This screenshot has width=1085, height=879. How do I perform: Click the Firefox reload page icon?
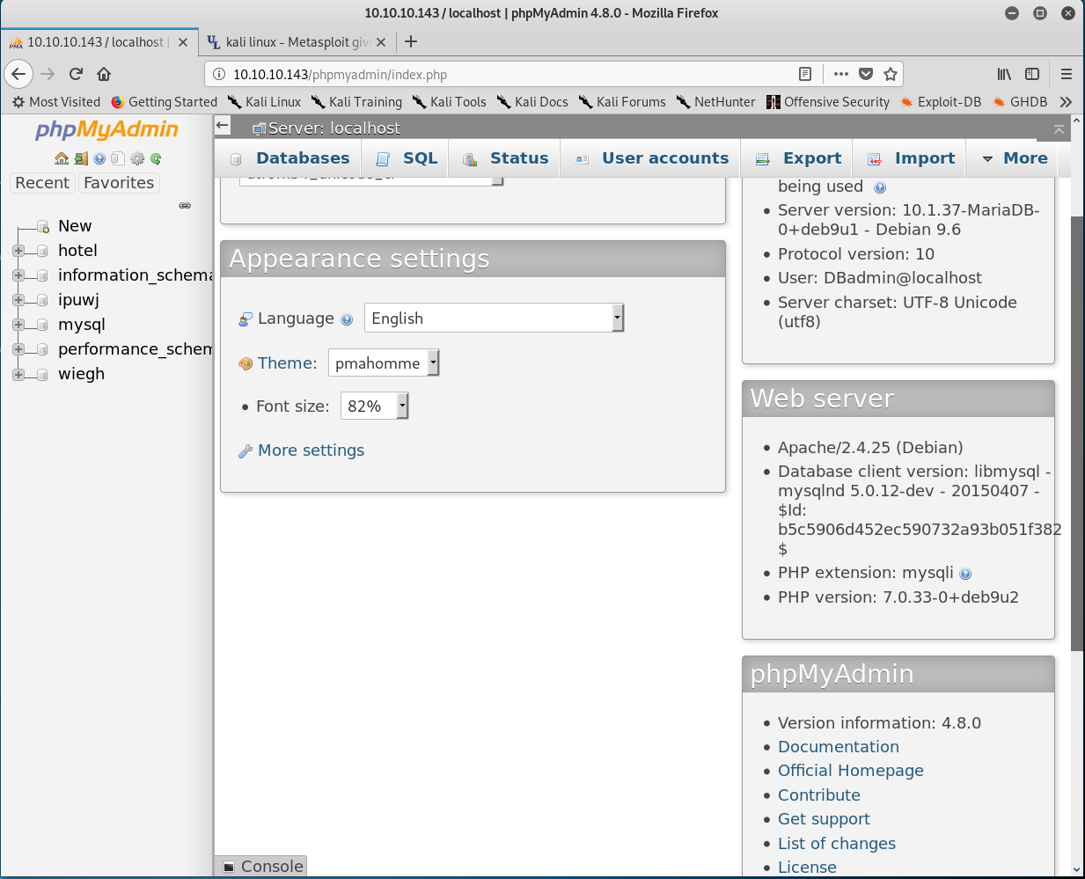76,74
